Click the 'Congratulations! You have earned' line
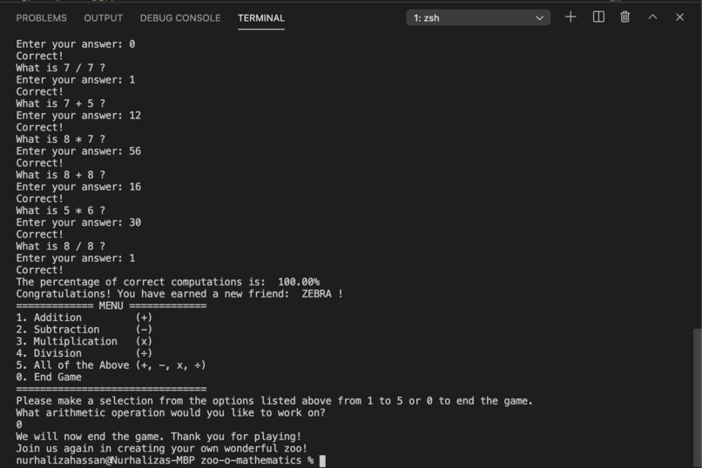702x468 pixels. (179, 294)
